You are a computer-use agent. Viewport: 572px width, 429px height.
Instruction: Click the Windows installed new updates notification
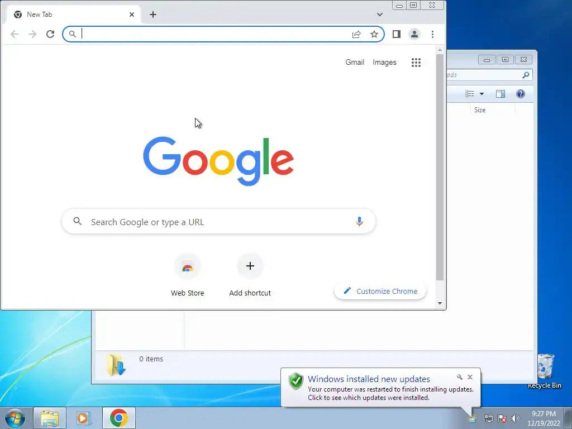tap(381, 388)
